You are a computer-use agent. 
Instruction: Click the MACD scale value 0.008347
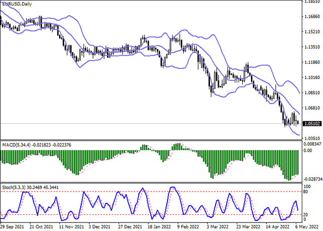coord(312,144)
